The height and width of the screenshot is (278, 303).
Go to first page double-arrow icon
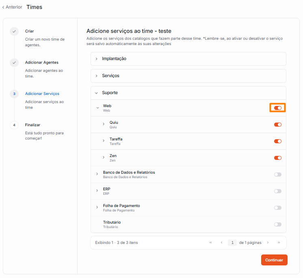pyautogui.click(x=210, y=243)
